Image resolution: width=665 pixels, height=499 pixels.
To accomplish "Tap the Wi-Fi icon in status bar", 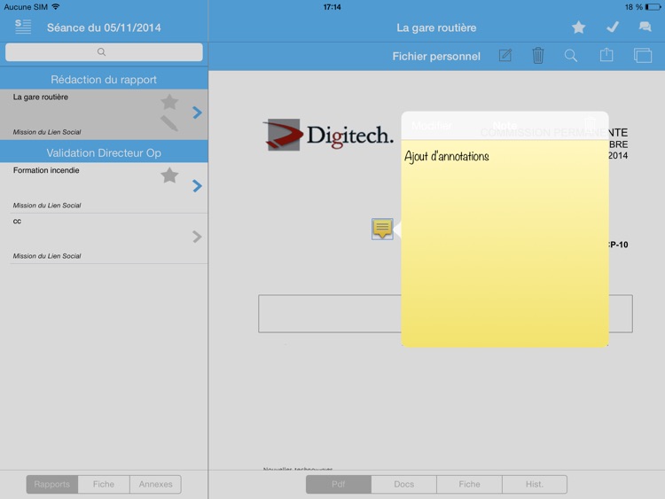I will click(56, 7).
